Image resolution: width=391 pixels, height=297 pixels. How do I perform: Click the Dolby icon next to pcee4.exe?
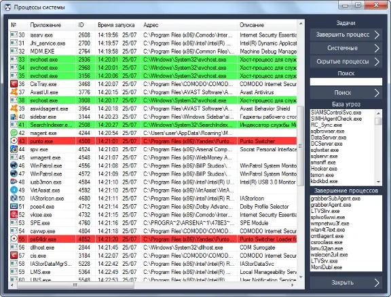coord(14,206)
